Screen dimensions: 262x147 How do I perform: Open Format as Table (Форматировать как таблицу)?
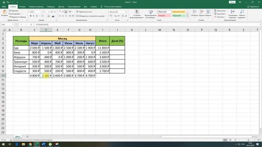[151, 14]
